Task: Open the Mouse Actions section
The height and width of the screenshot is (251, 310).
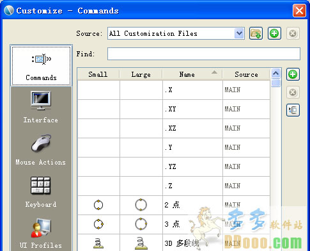Action: [x=41, y=150]
